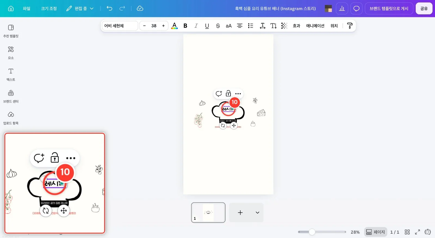
Task: Open the 크기 조정 resize menu
Action: [x=49, y=8]
